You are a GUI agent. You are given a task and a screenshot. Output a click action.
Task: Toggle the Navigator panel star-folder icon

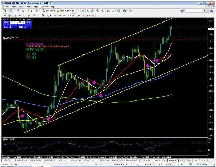point(28,11)
